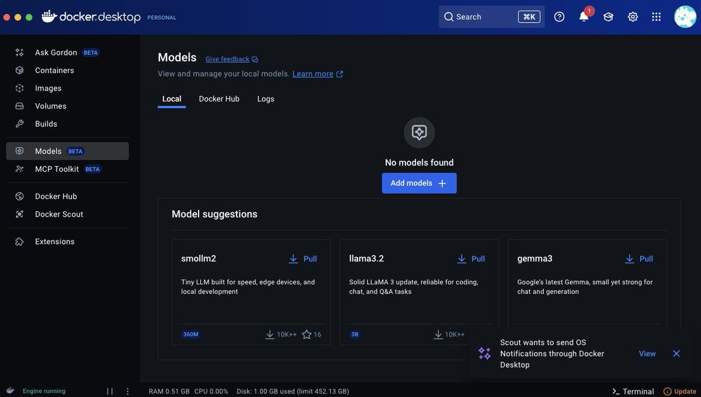
Task: Dismiss the Scout notification
Action: point(676,354)
